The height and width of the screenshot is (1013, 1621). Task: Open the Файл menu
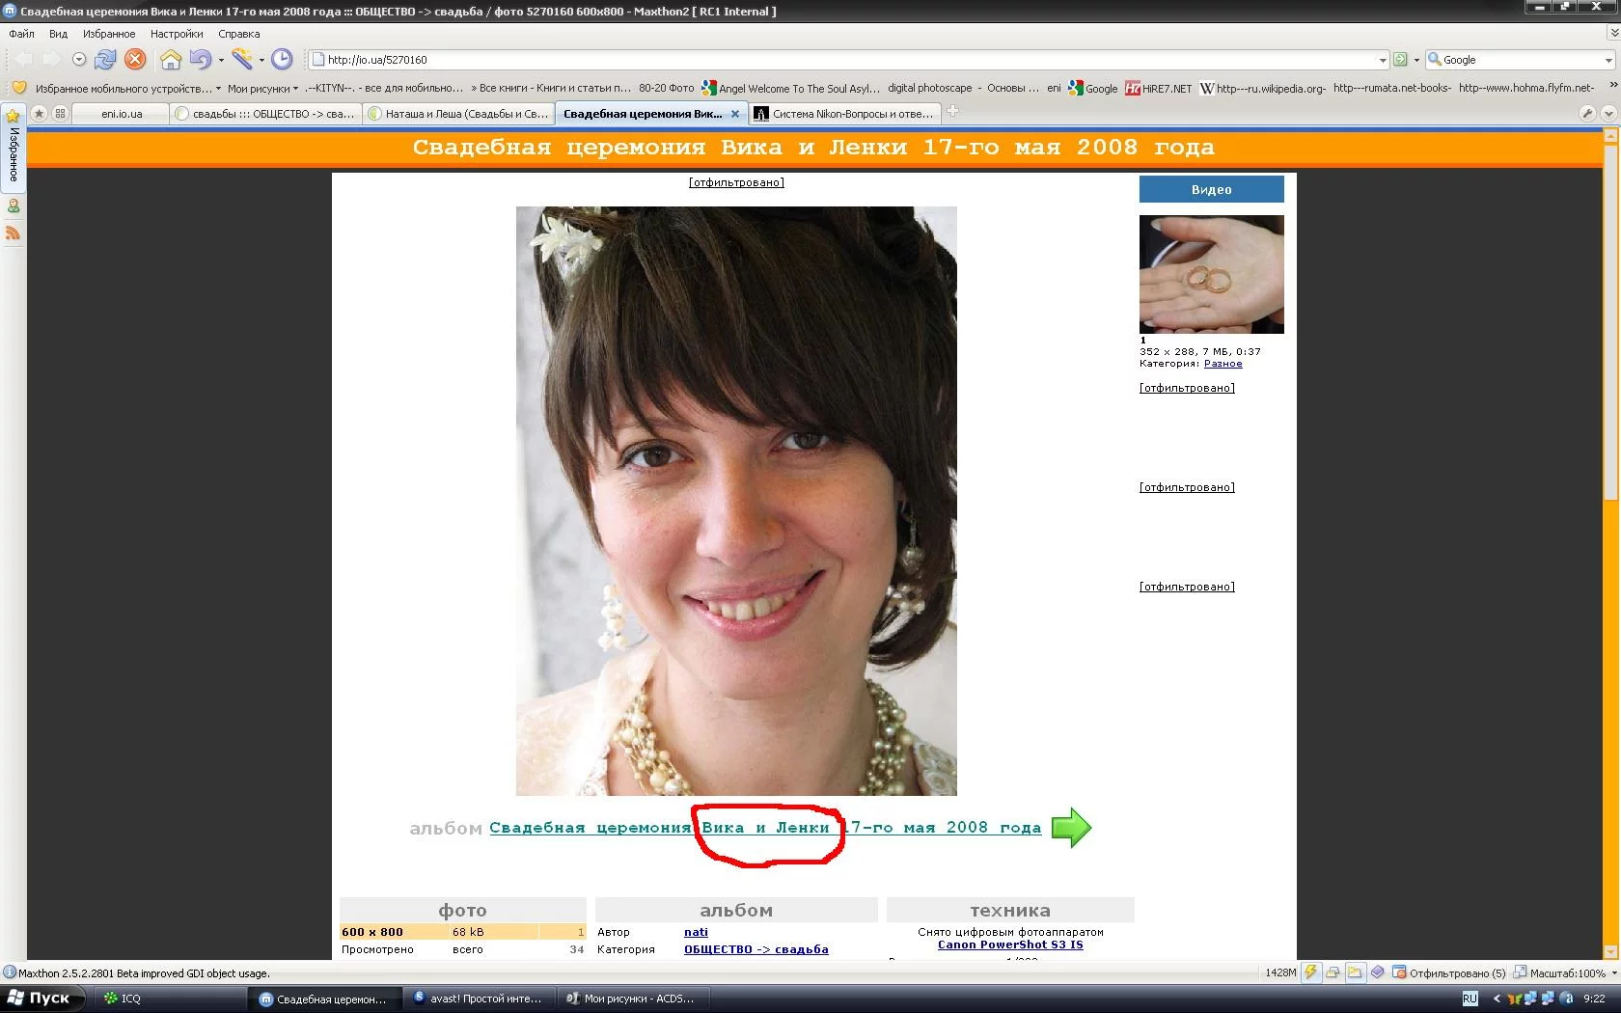[21, 34]
